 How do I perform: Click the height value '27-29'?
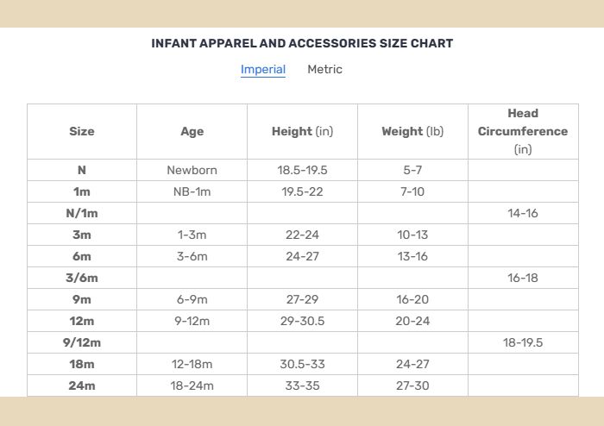click(x=302, y=299)
